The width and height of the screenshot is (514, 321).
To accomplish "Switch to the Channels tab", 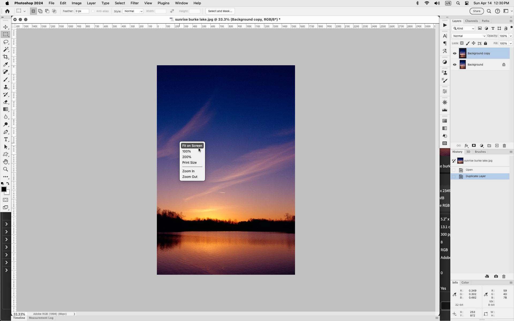I will [x=471, y=21].
